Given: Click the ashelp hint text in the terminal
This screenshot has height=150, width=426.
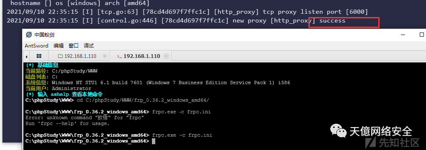Looking at the screenshot, I should click(x=59, y=94).
